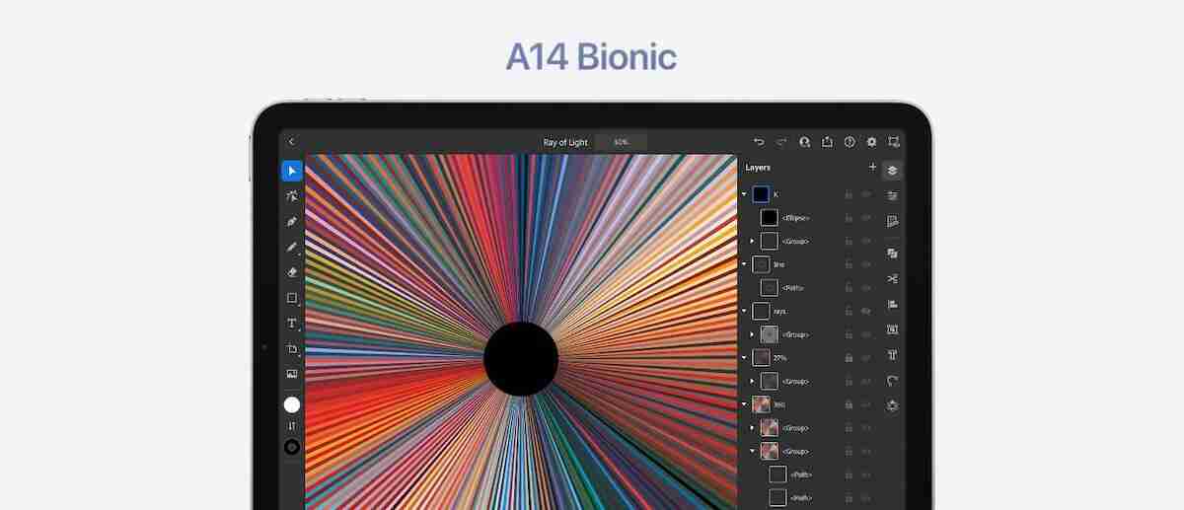
Task: Toggle visibility of the K layer
Action: click(x=866, y=194)
